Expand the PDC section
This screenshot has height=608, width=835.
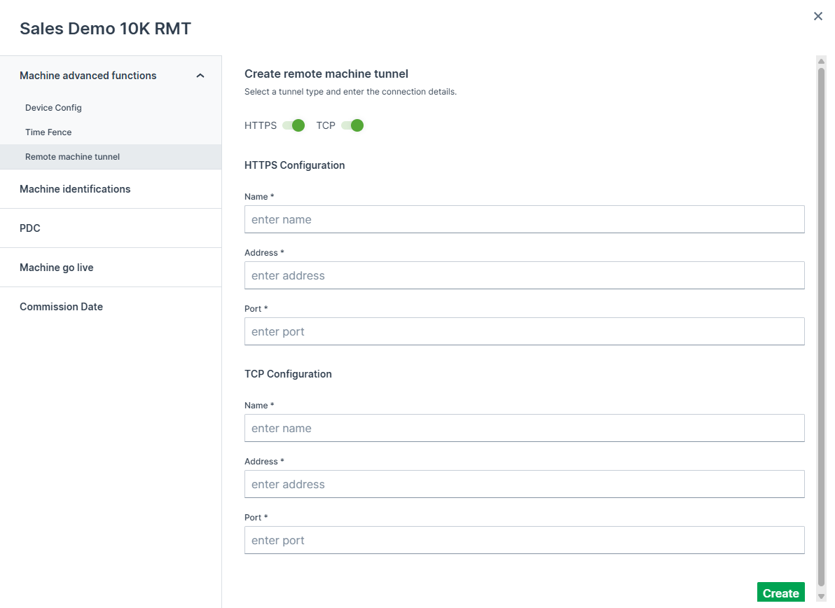(x=30, y=228)
